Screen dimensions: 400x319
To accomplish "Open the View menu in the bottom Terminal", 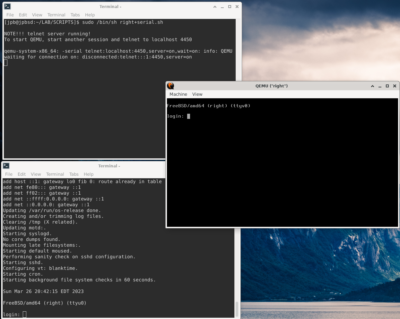I will click(36, 174).
